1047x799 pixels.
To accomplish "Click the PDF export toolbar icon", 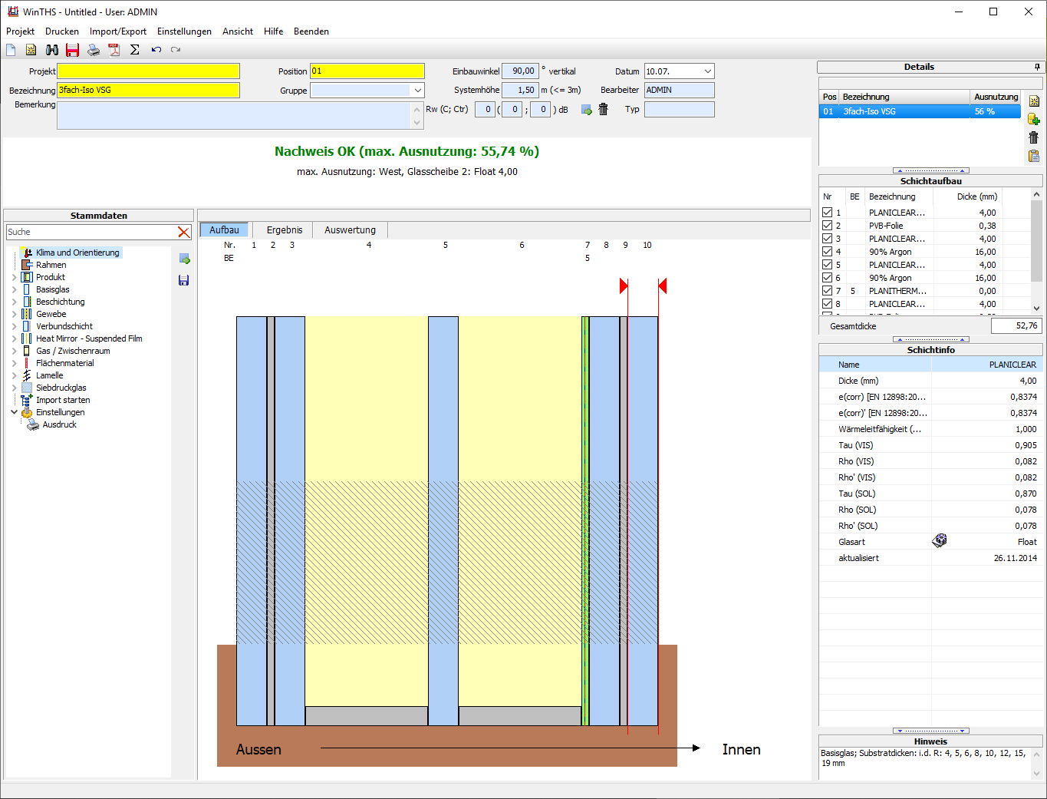I will (x=114, y=50).
